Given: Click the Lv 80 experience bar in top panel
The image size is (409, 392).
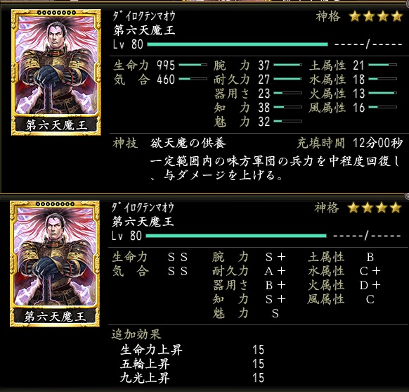Looking at the screenshot, I should pos(238,44).
